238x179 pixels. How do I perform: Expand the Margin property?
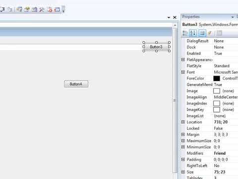click(183, 134)
